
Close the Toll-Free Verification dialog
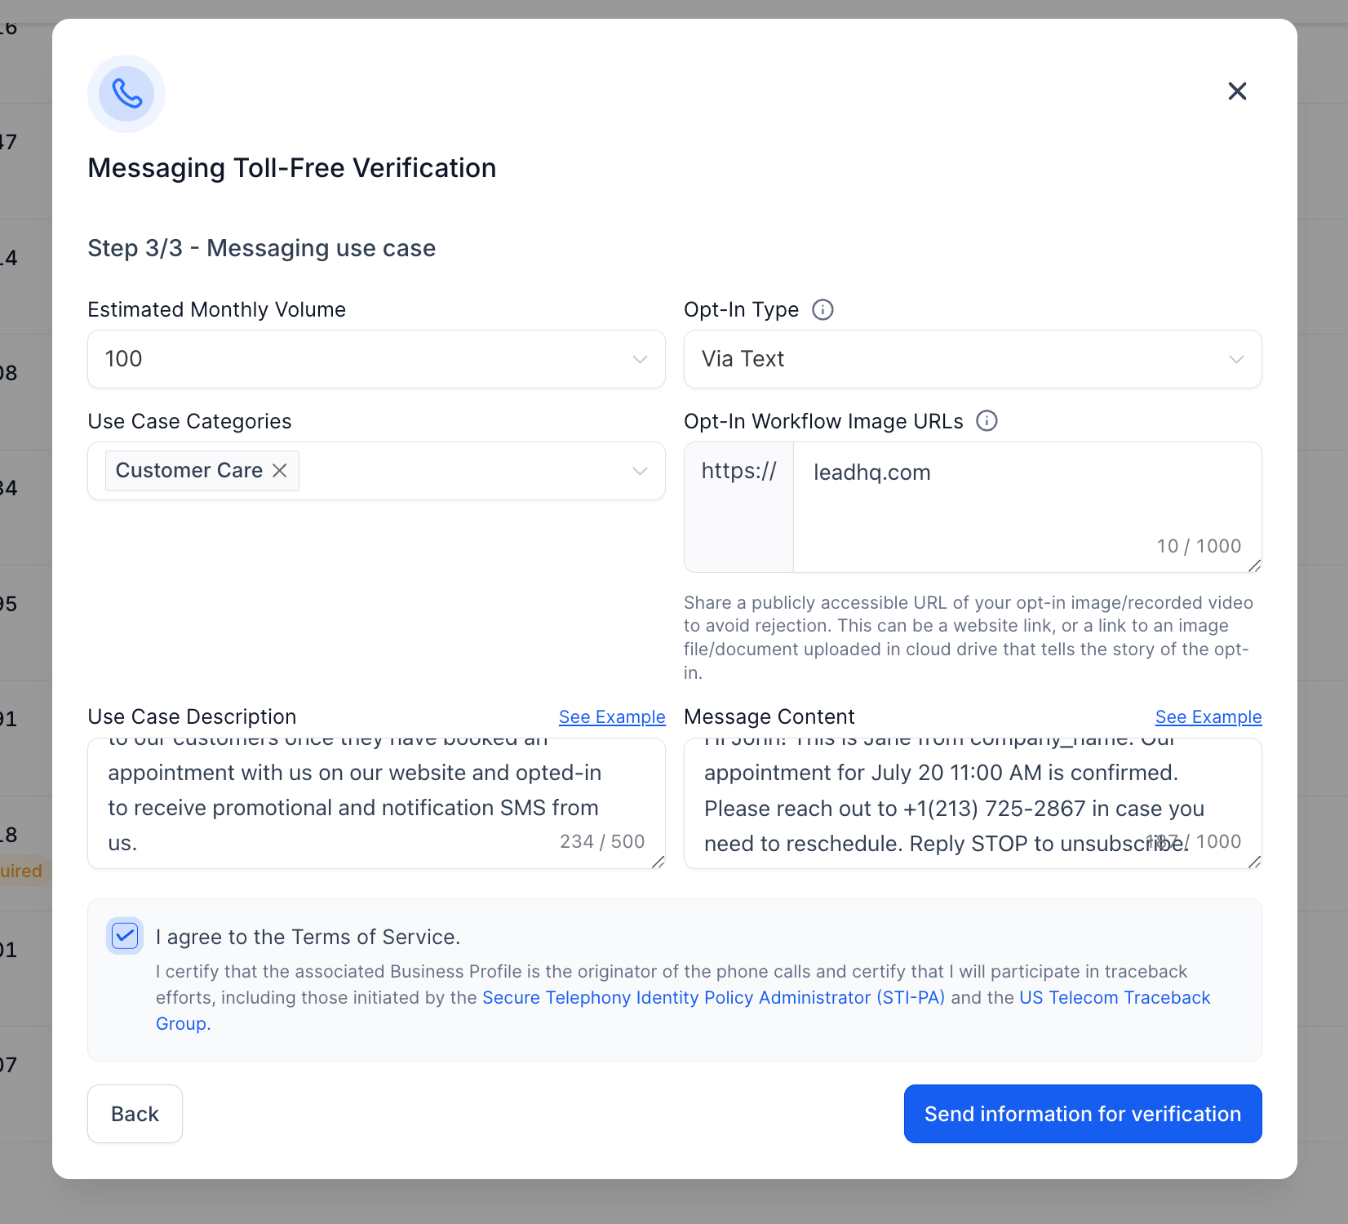point(1237,91)
